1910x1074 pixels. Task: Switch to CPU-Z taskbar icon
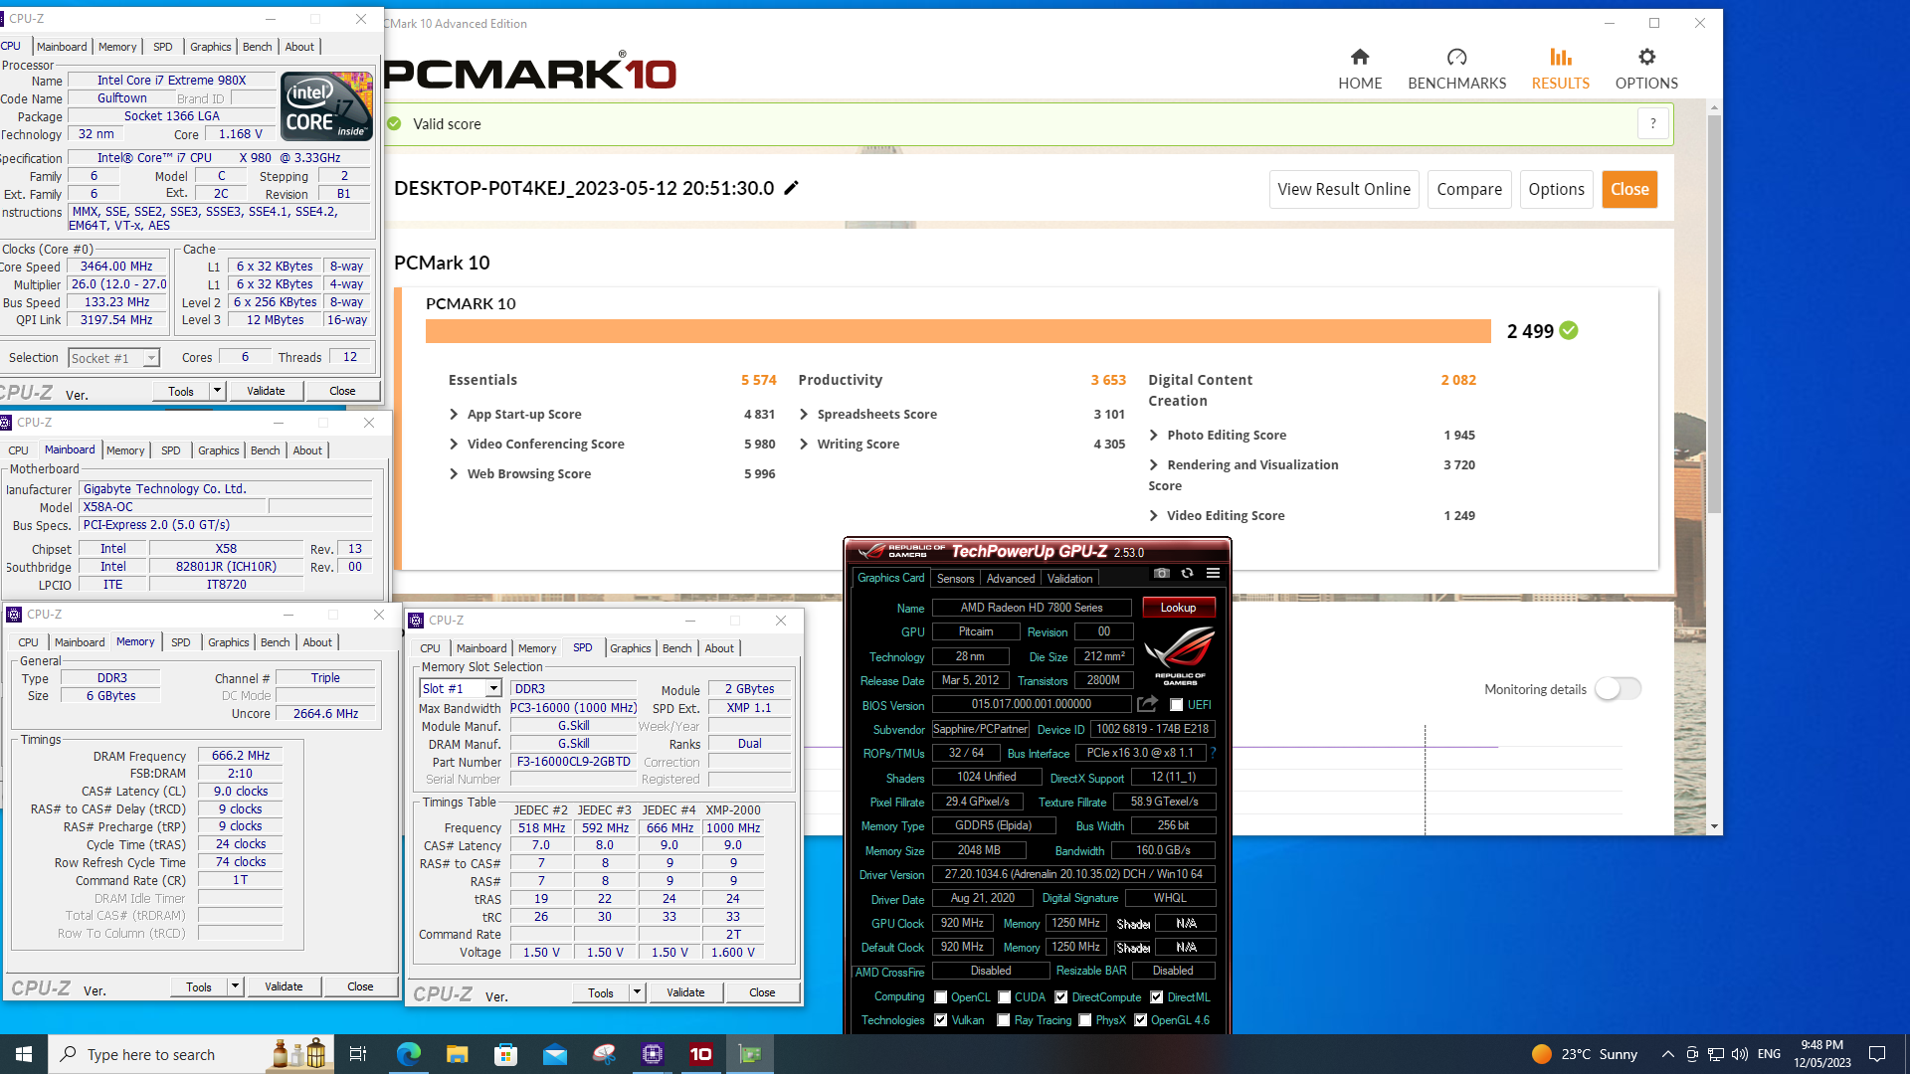click(x=653, y=1054)
